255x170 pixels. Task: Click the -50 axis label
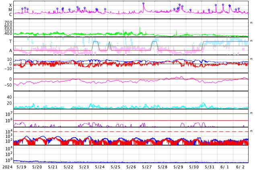pyautogui.click(x=8, y=85)
